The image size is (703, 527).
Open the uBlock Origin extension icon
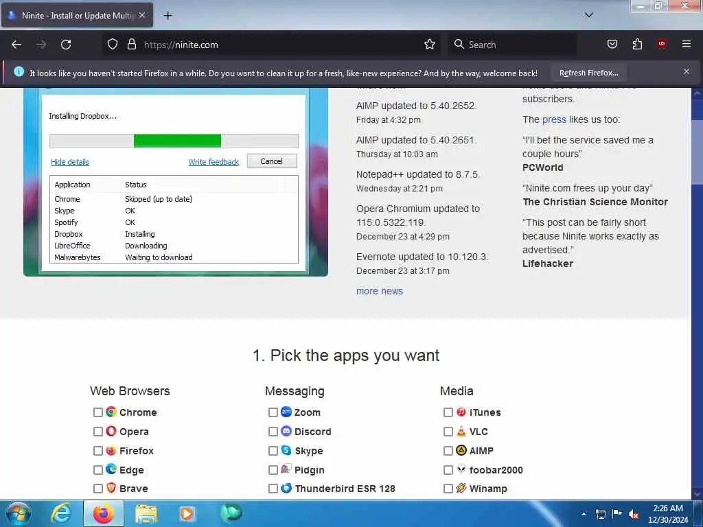[662, 45]
